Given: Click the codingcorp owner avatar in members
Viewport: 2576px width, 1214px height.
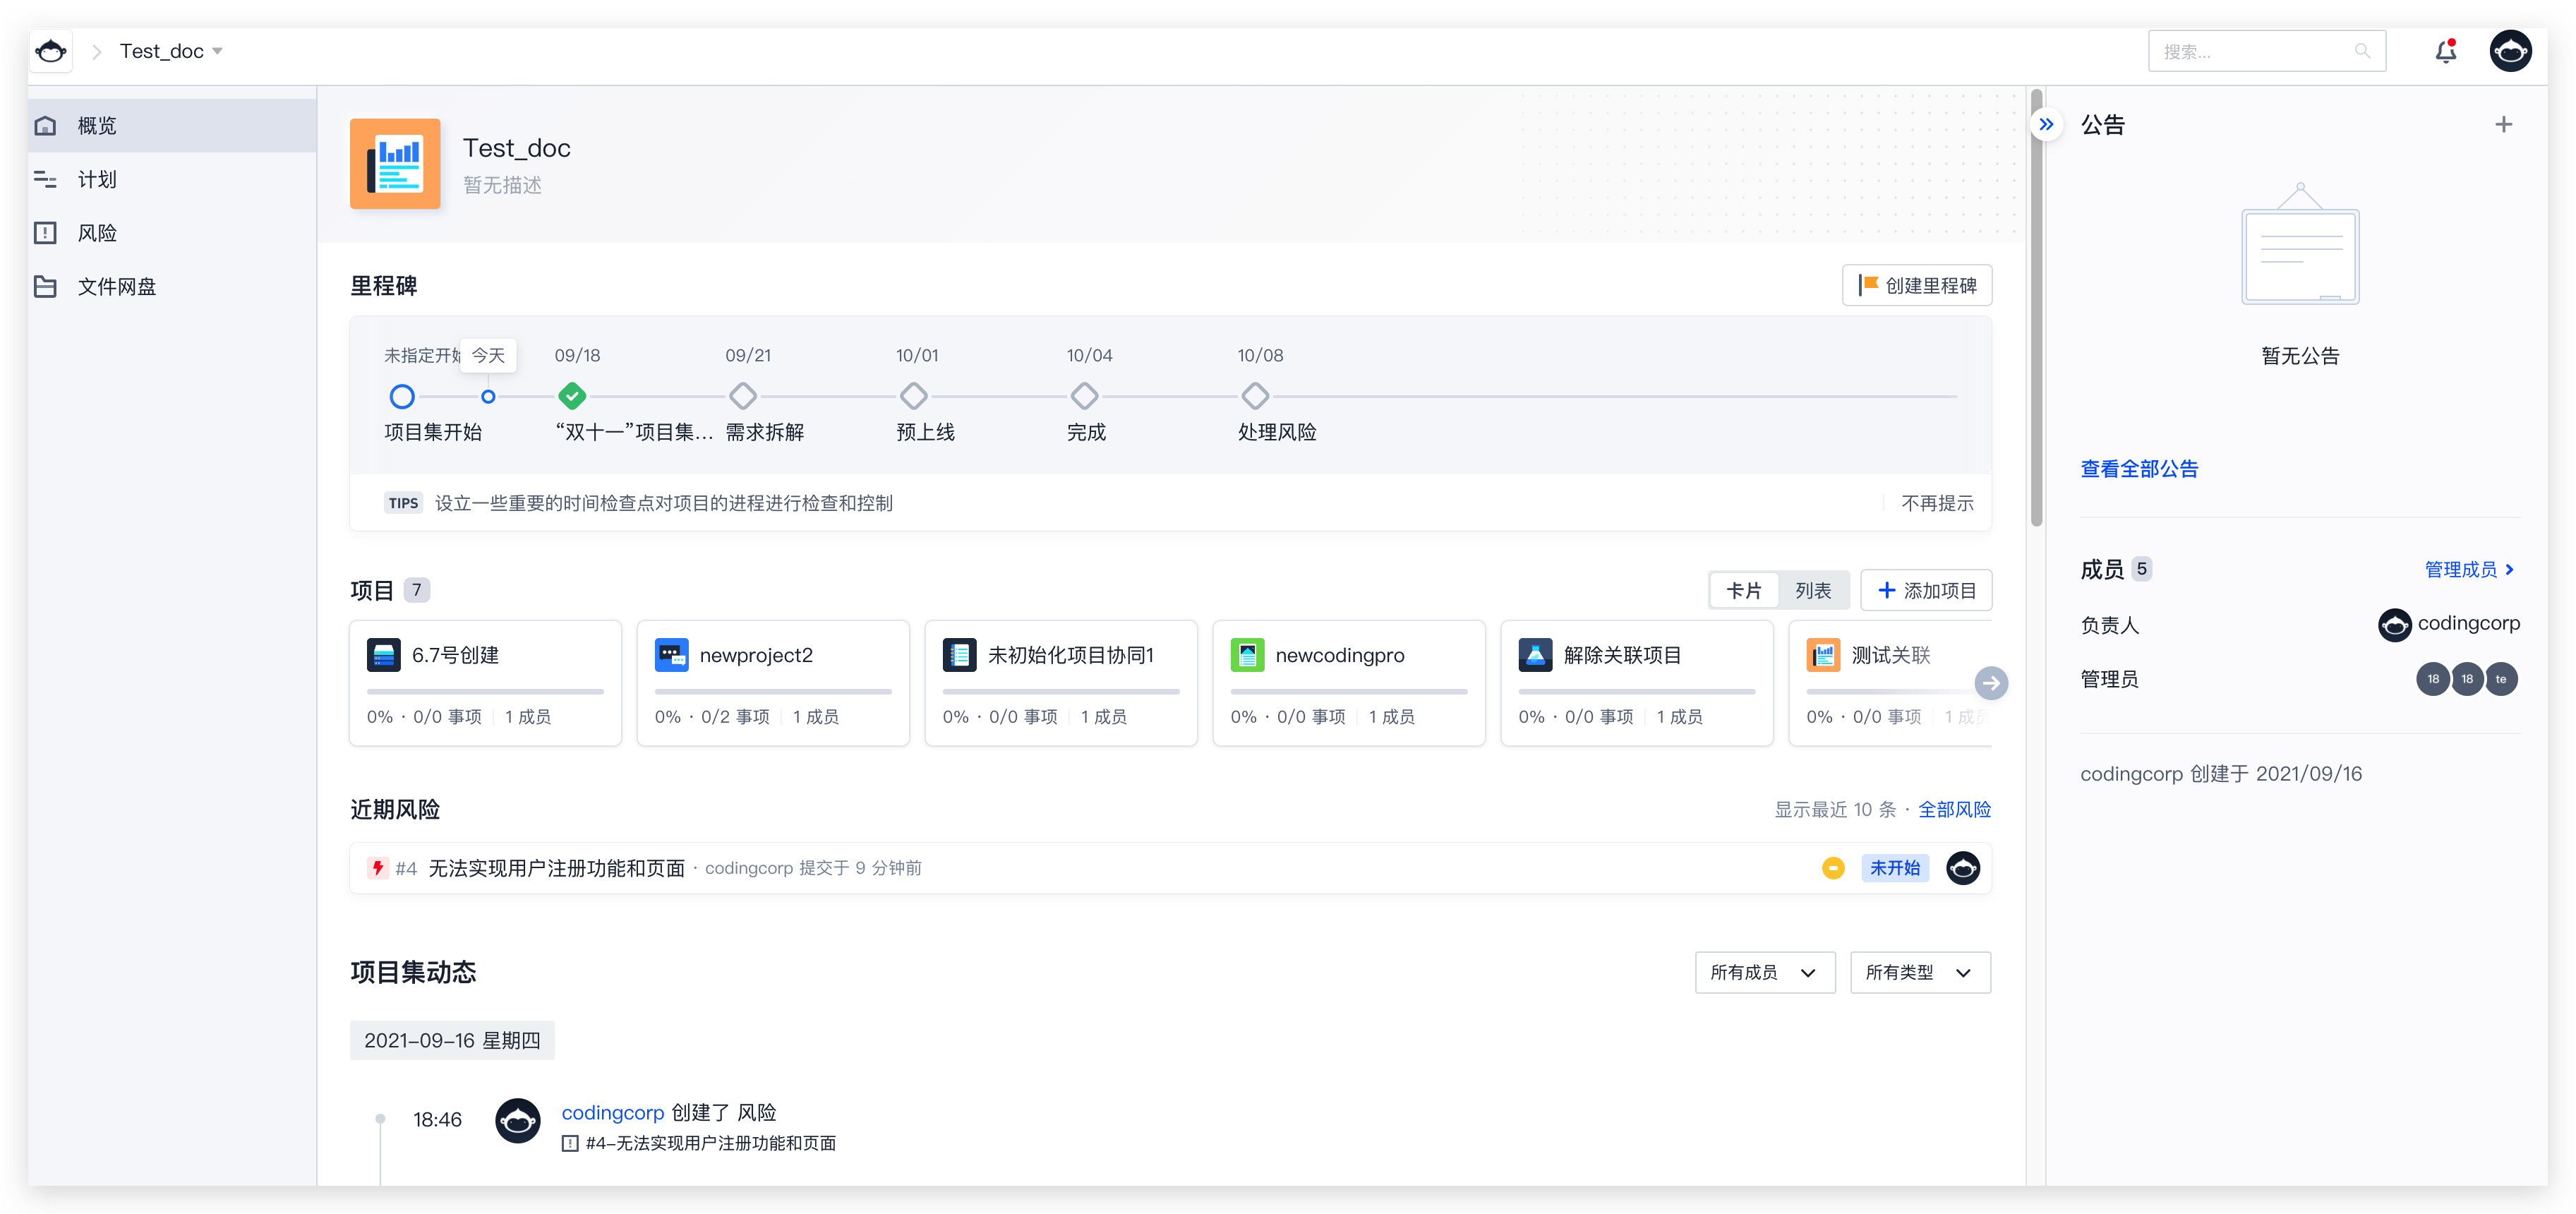Looking at the screenshot, I should click(2394, 625).
